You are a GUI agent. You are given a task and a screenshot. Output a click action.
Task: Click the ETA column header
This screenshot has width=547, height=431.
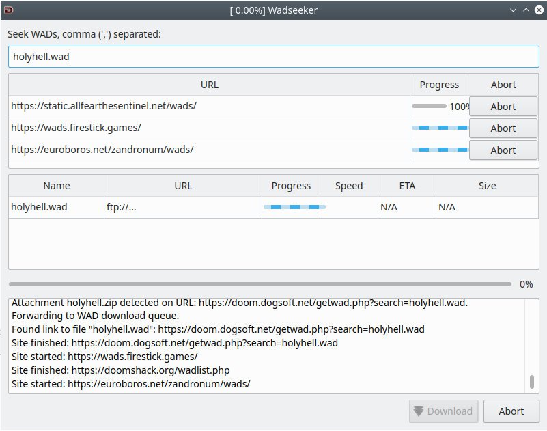point(407,186)
